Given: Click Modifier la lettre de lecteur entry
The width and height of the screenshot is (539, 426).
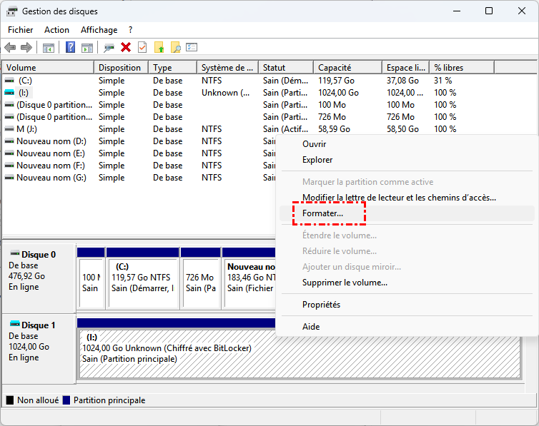Looking at the screenshot, I should click(x=399, y=198).
